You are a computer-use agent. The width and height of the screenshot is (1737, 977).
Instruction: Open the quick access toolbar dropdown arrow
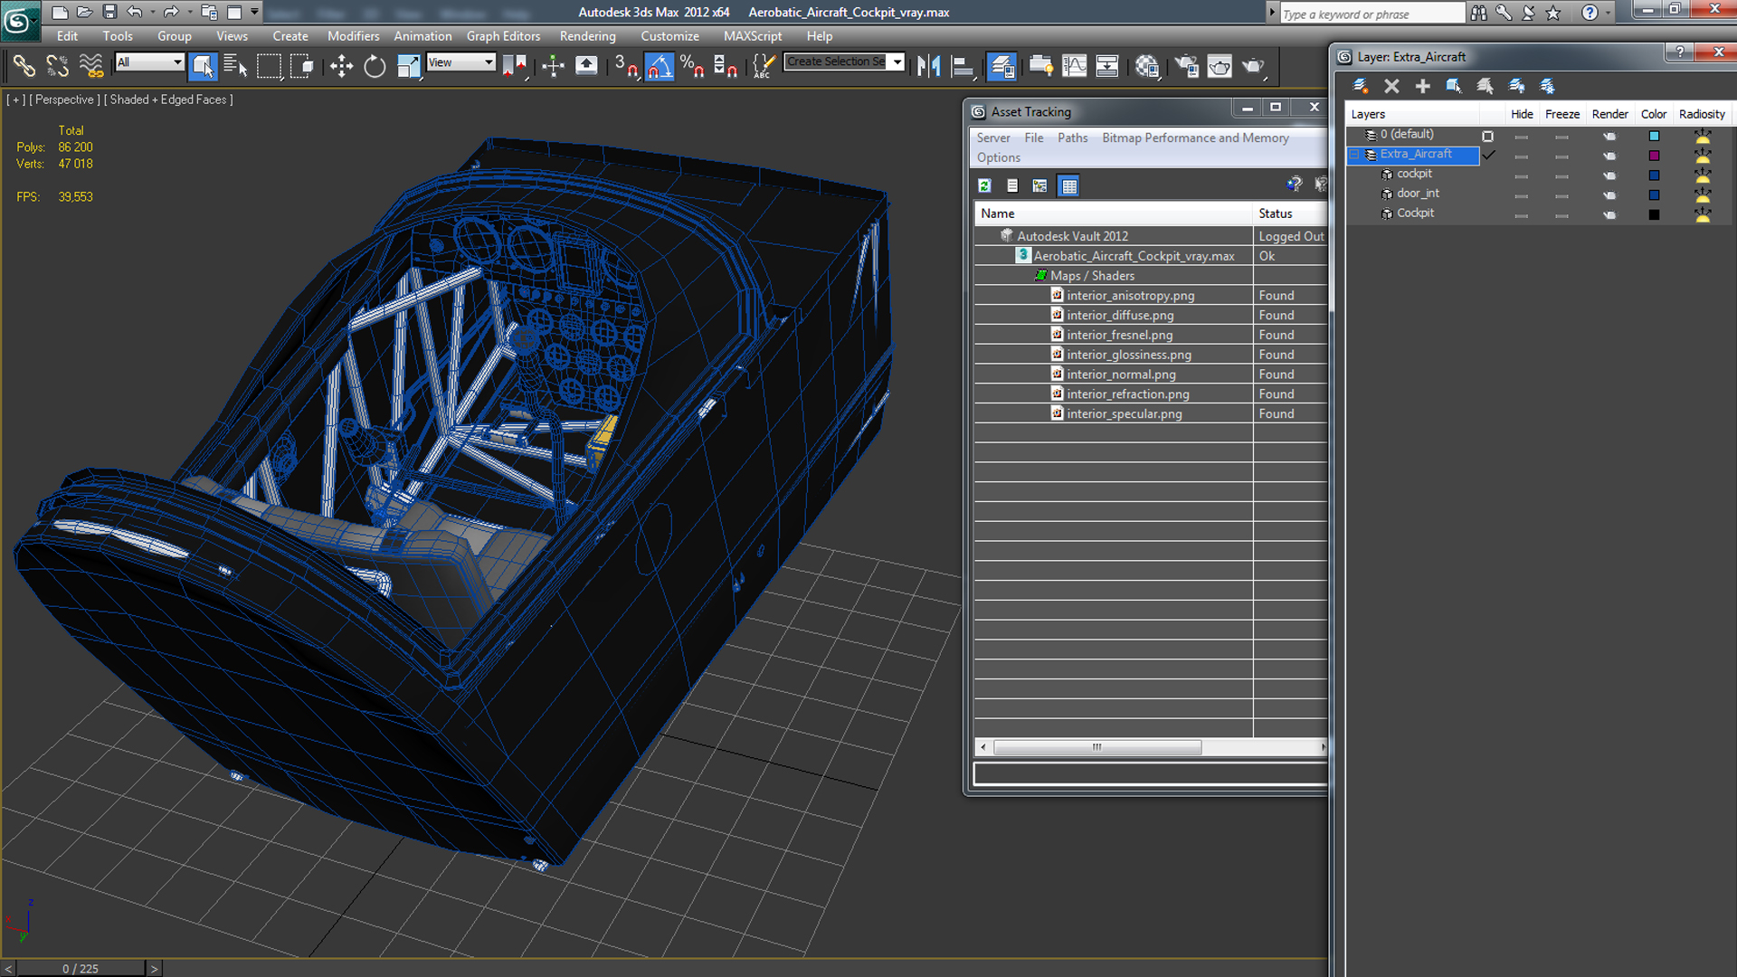pos(254,12)
